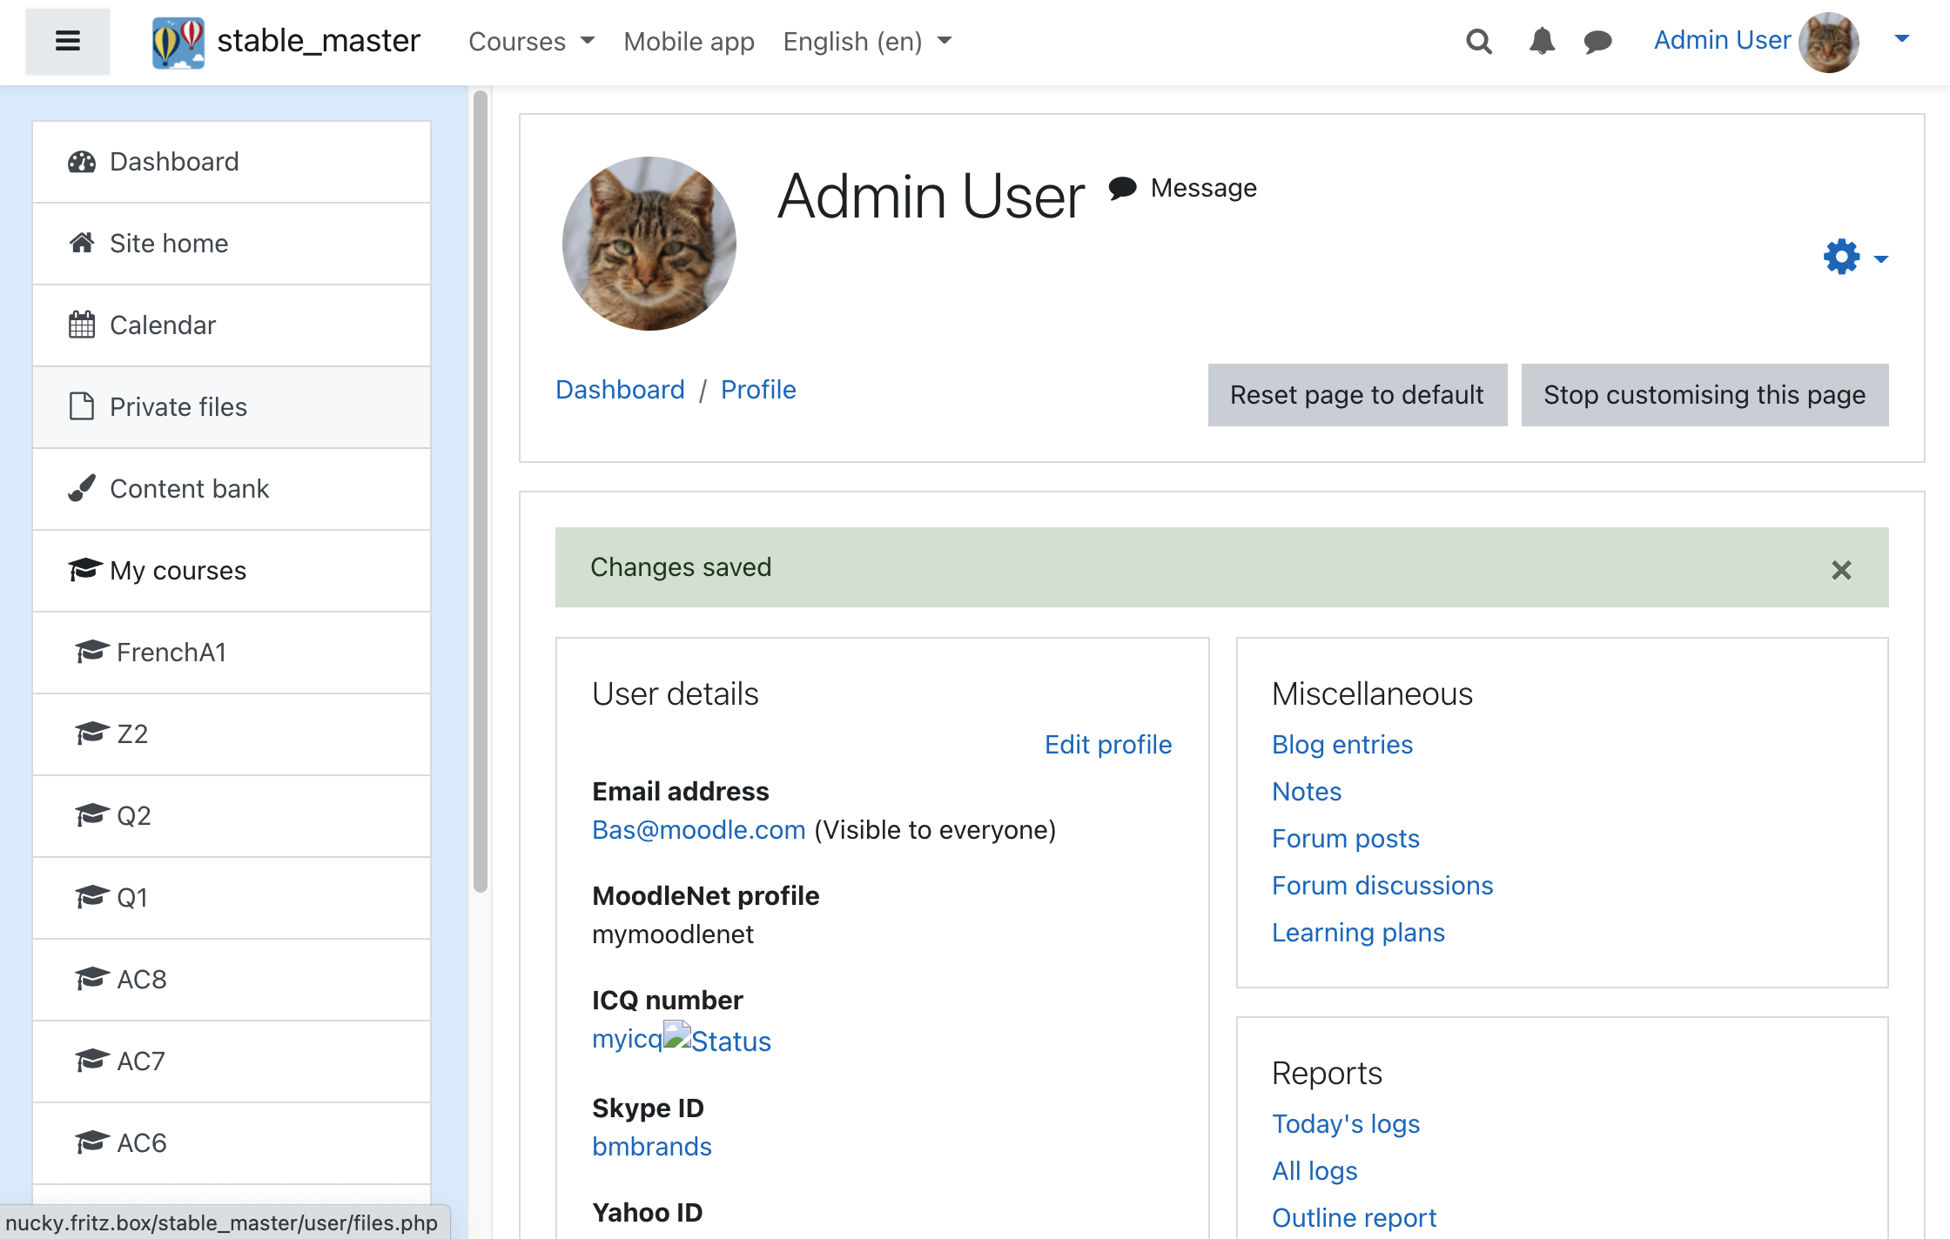Click the Dashboard breadcrumb link
1950x1239 pixels.
click(x=620, y=390)
